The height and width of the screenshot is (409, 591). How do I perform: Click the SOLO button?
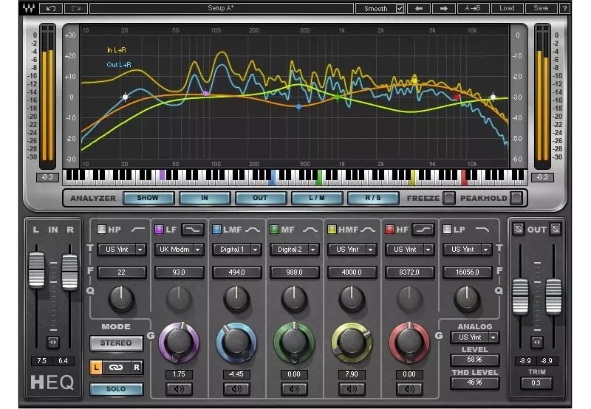[116, 389]
